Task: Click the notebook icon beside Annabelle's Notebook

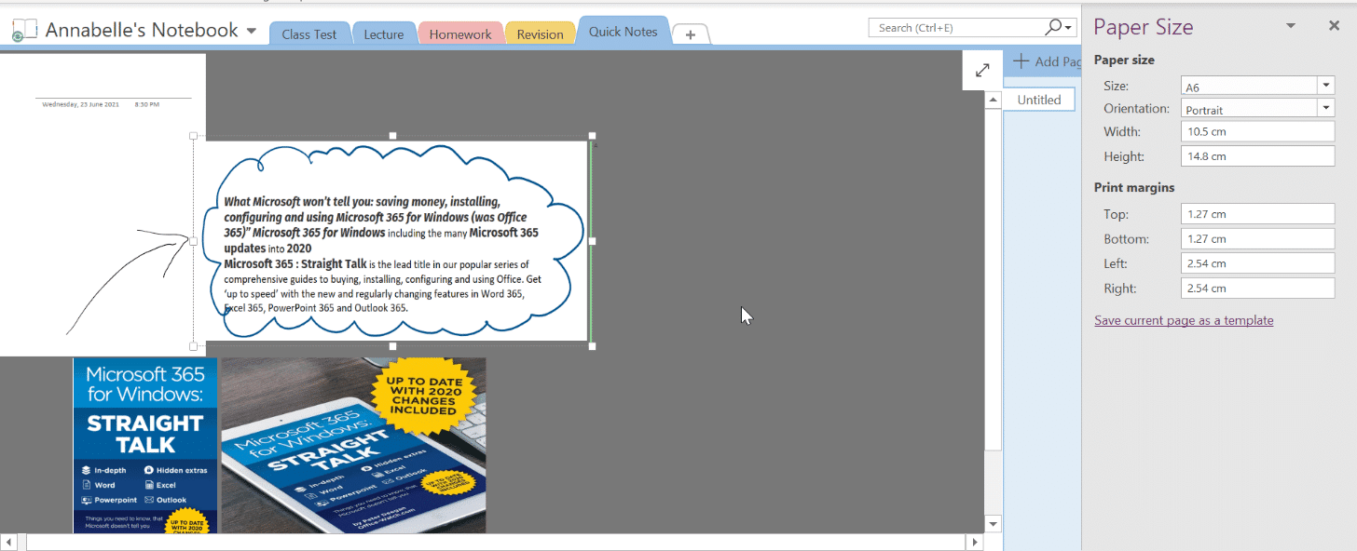Action: click(x=24, y=30)
